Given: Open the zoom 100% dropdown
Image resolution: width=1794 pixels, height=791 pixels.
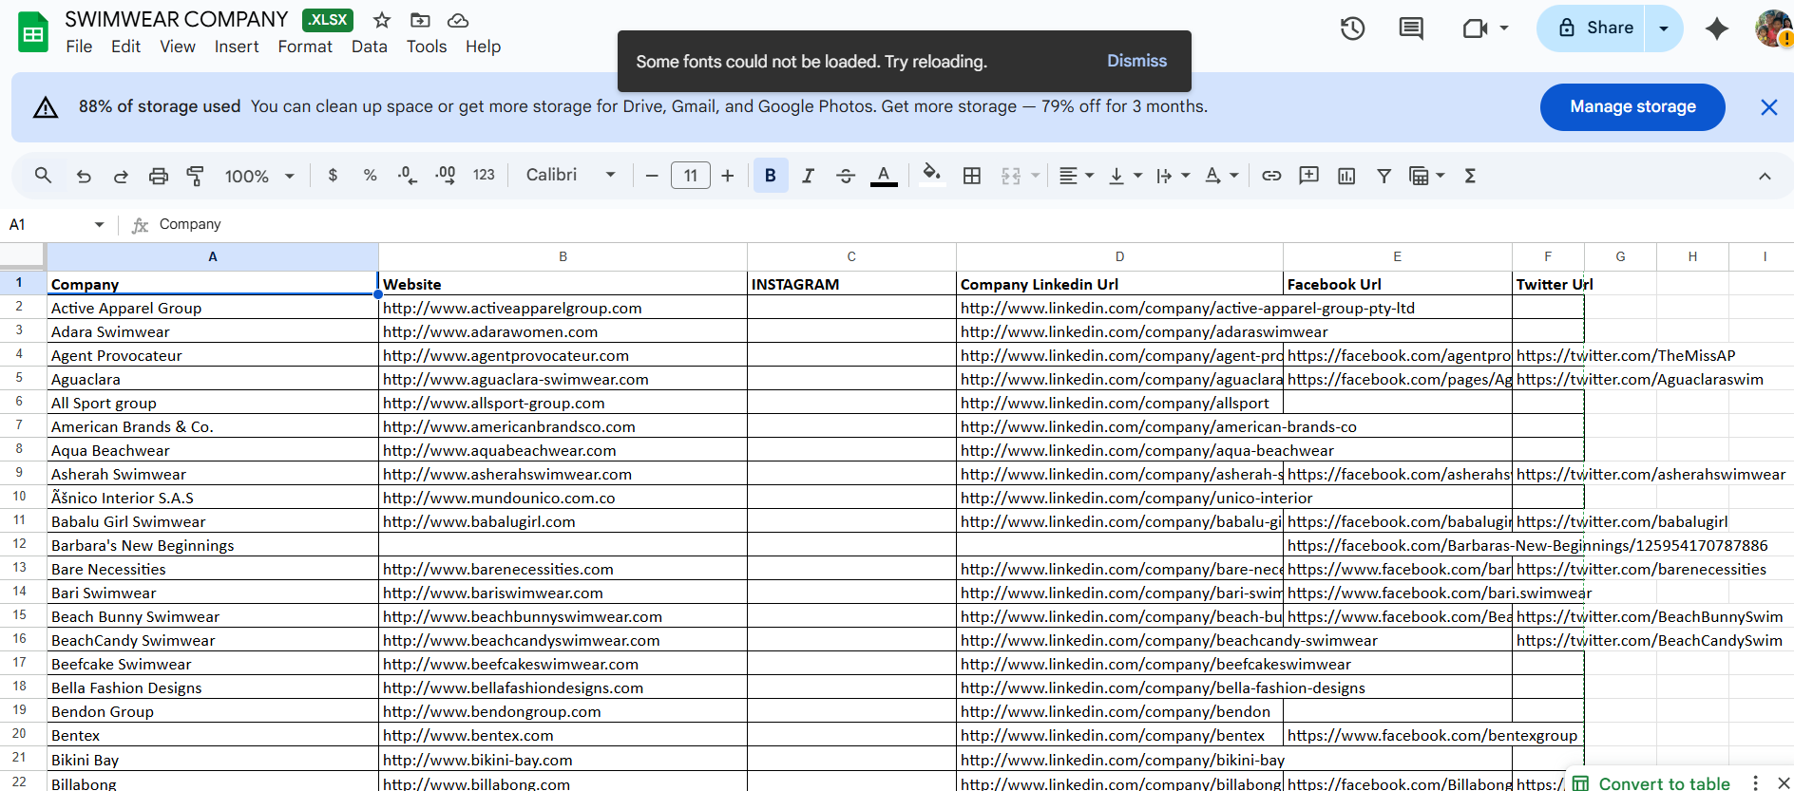Looking at the screenshot, I should tap(258, 176).
